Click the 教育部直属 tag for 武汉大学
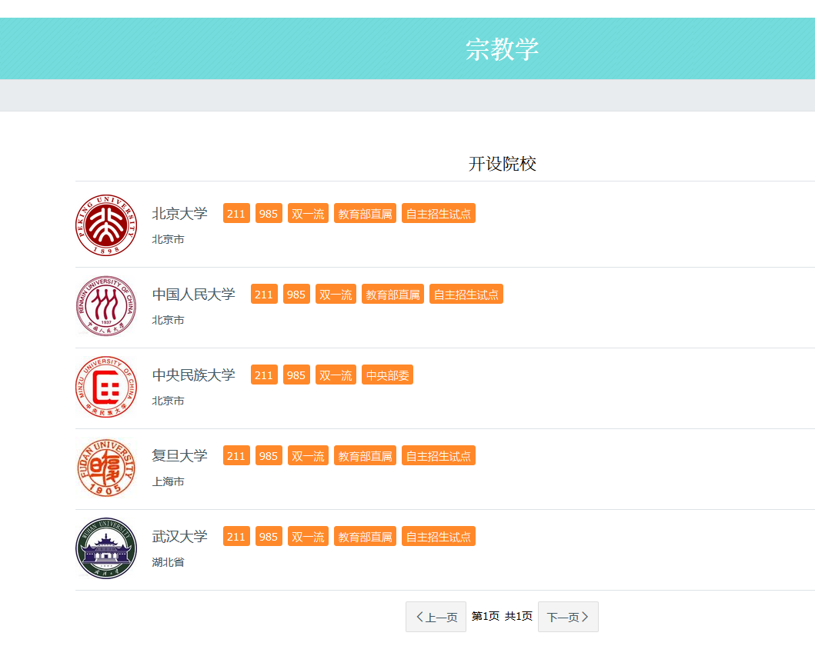 point(365,537)
